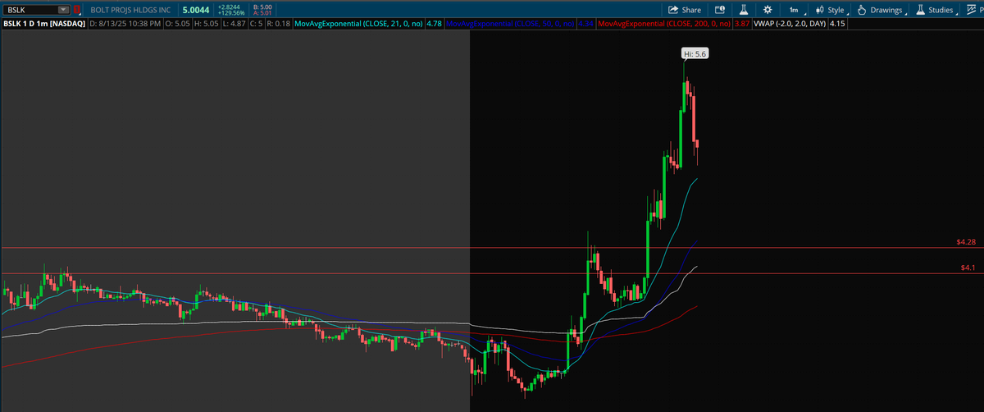Click the last price 5.0044

[x=196, y=10]
